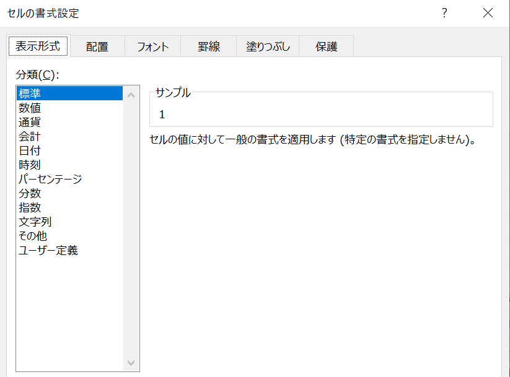510x377 pixels.
Task: Close the セルの書式設定 dialog
Action: click(488, 13)
